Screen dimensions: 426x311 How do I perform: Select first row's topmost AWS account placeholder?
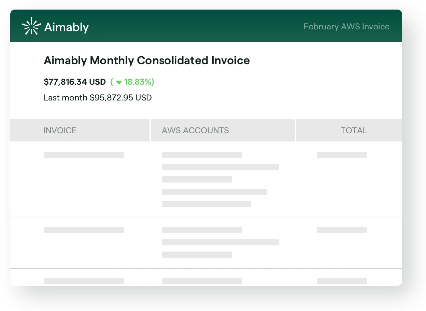tap(202, 155)
